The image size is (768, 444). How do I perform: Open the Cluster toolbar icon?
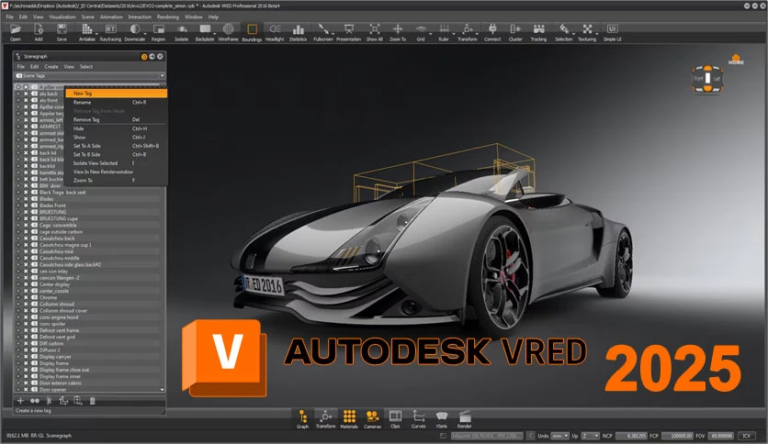[x=515, y=29]
